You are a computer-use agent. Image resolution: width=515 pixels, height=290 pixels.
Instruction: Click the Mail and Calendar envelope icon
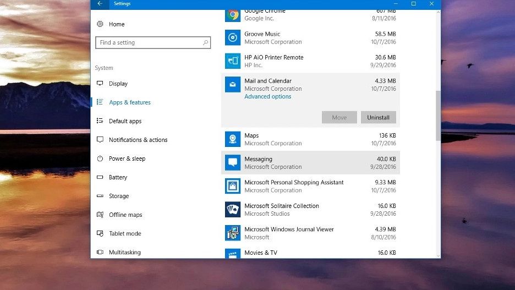233,84
